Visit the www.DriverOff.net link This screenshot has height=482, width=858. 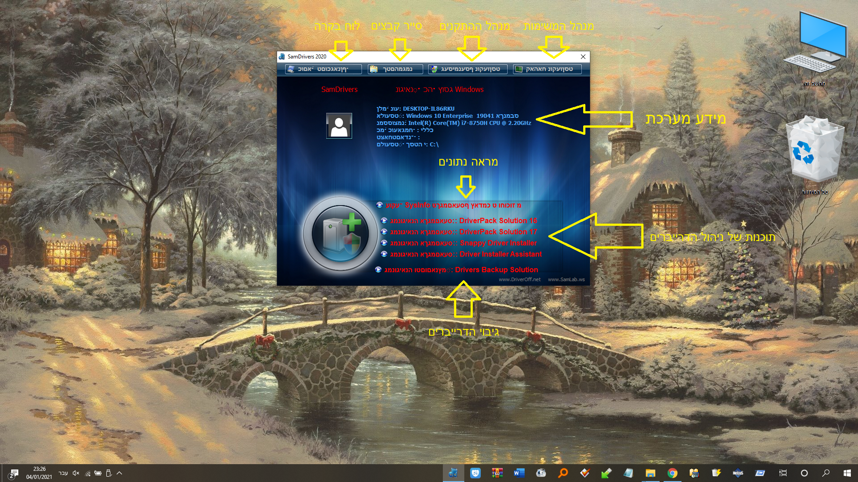pos(519,279)
